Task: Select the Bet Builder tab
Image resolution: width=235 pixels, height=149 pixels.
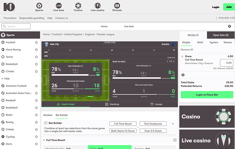Action: 62,115
